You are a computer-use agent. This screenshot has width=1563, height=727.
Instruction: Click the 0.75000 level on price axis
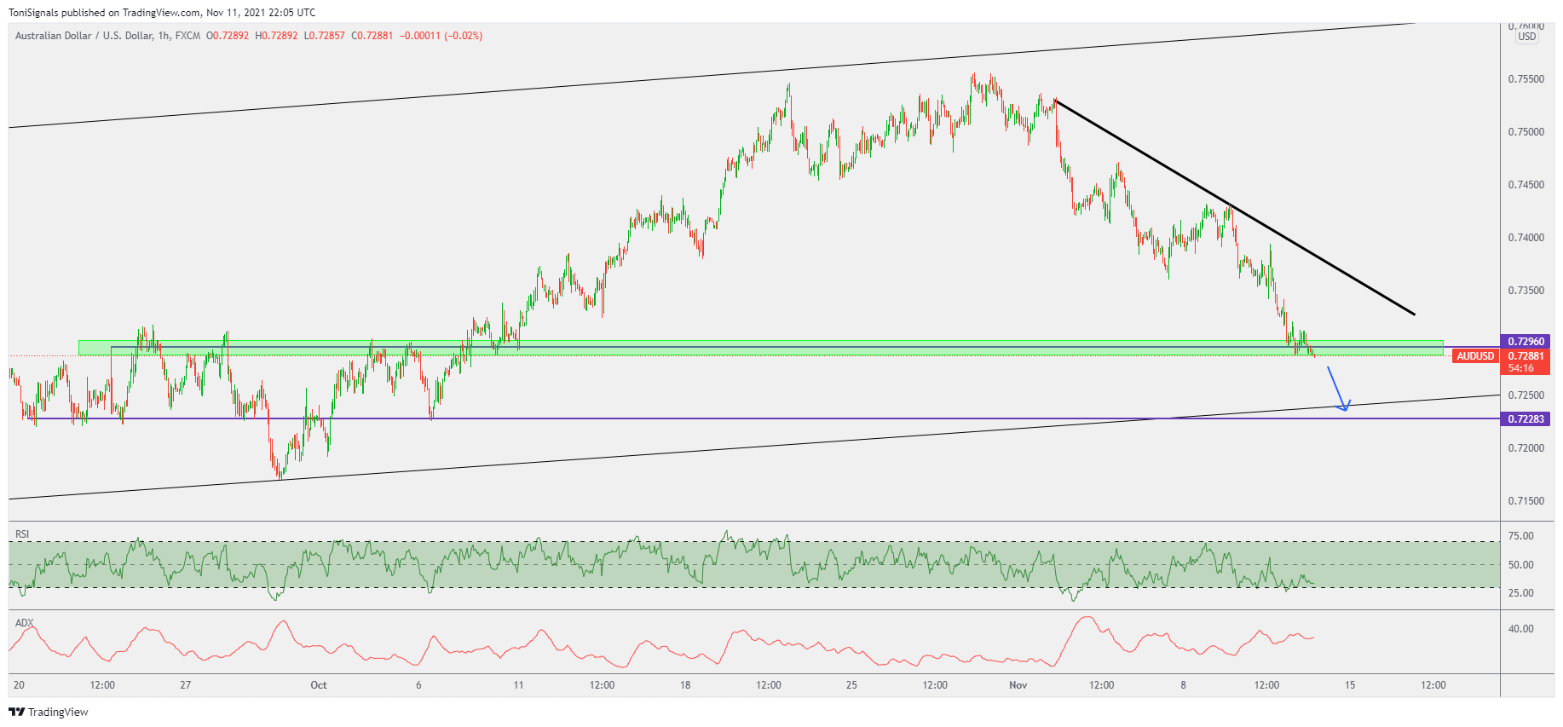[x=1526, y=132]
